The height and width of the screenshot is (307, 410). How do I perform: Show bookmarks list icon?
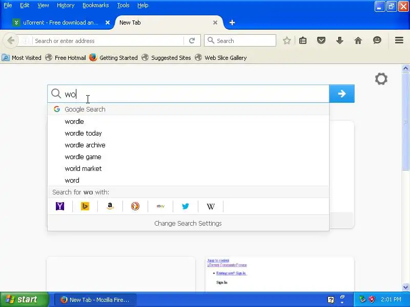(303, 40)
